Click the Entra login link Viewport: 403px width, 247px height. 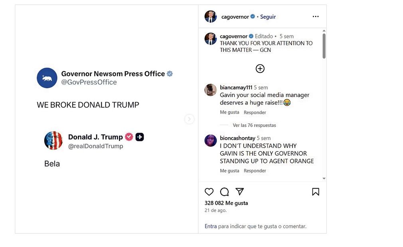(x=211, y=226)
